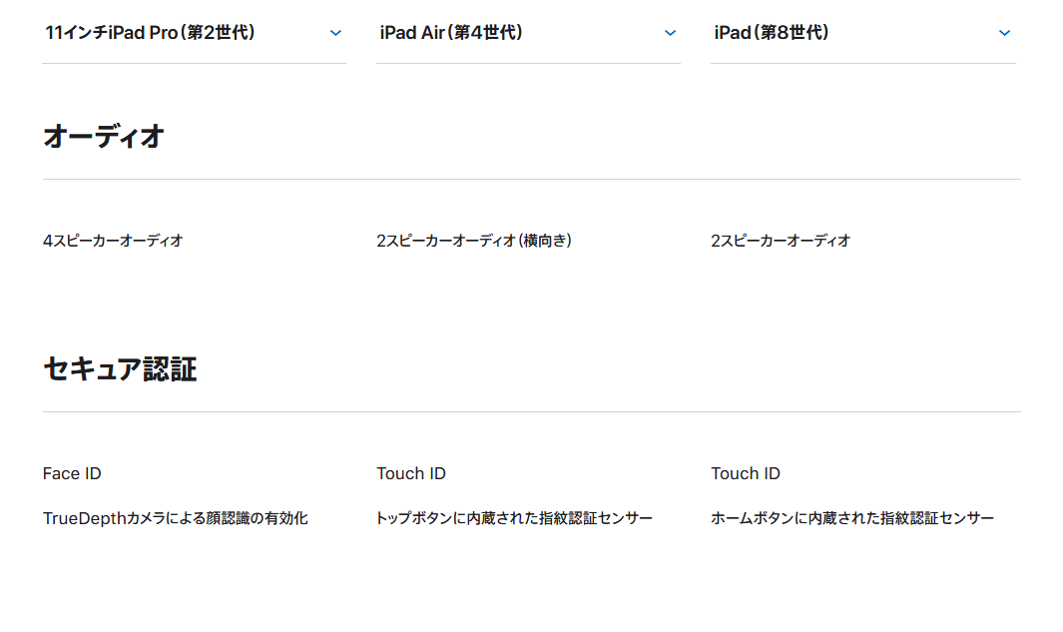This screenshot has height=632, width=1063.
Task: Click the ホームボタンに内蔵された指紋認証センサー text
Action: 852,518
